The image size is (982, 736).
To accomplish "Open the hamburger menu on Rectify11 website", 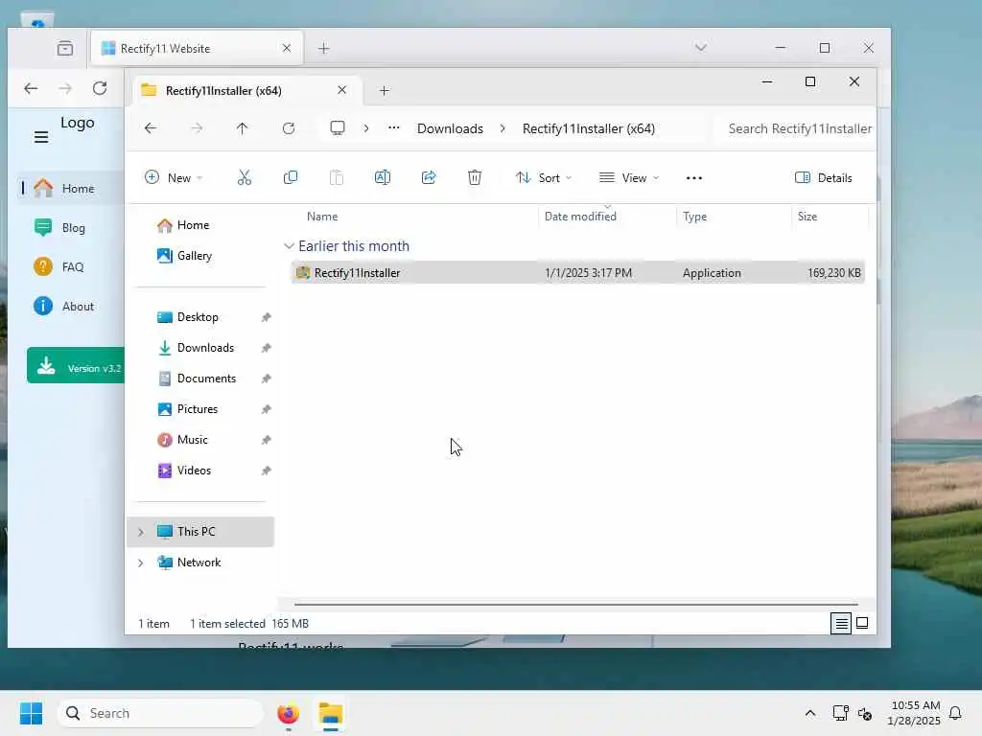I will point(41,137).
